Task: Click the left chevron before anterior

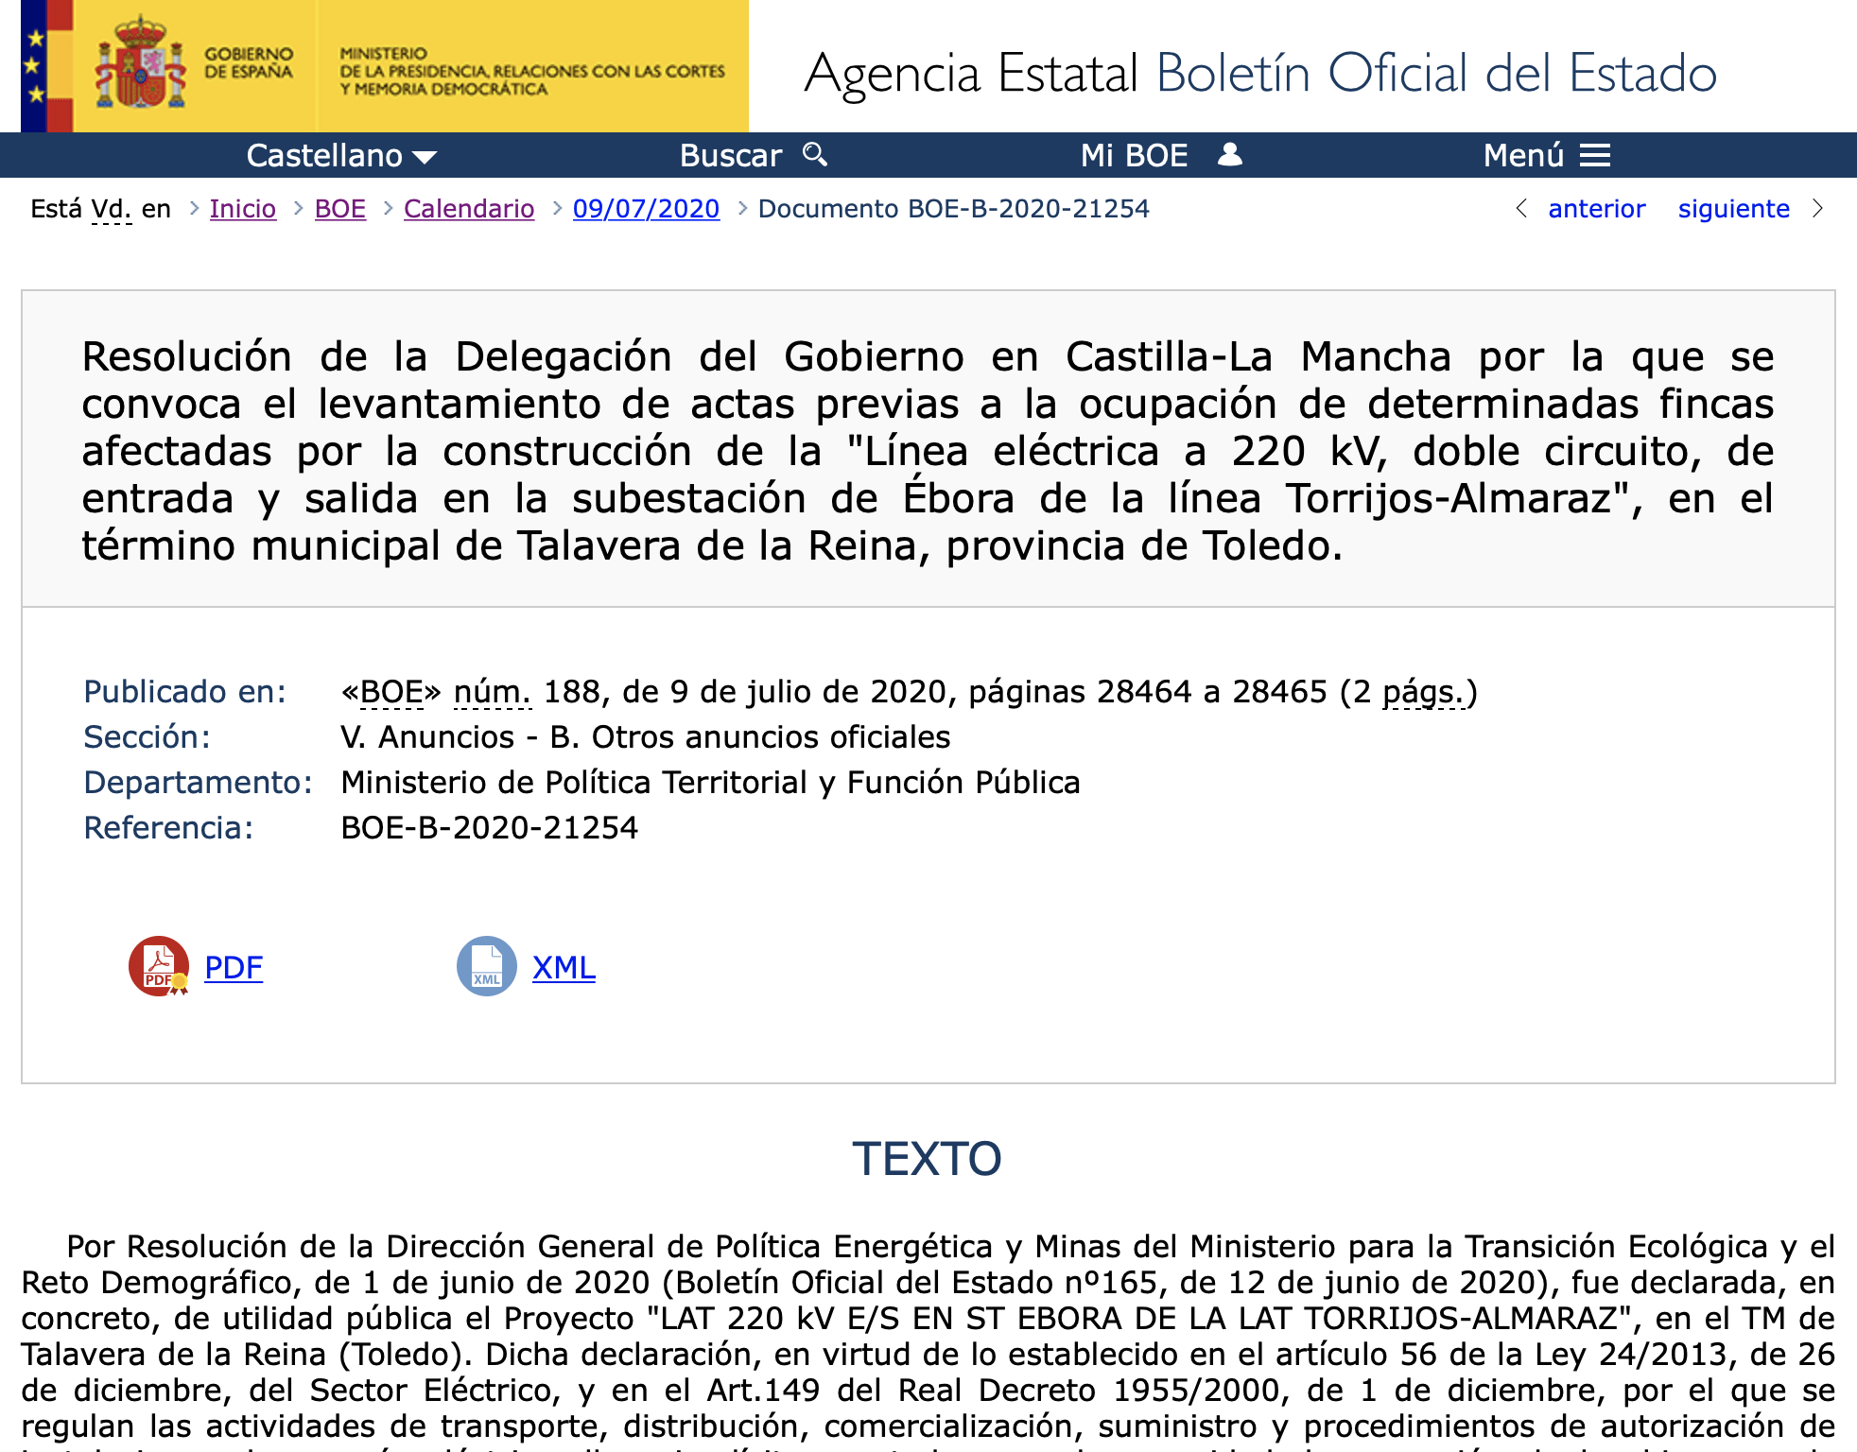Action: tap(1521, 208)
